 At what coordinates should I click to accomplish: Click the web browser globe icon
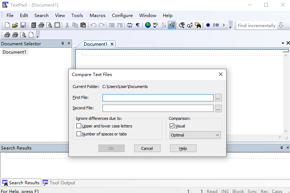(x=148, y=25)
